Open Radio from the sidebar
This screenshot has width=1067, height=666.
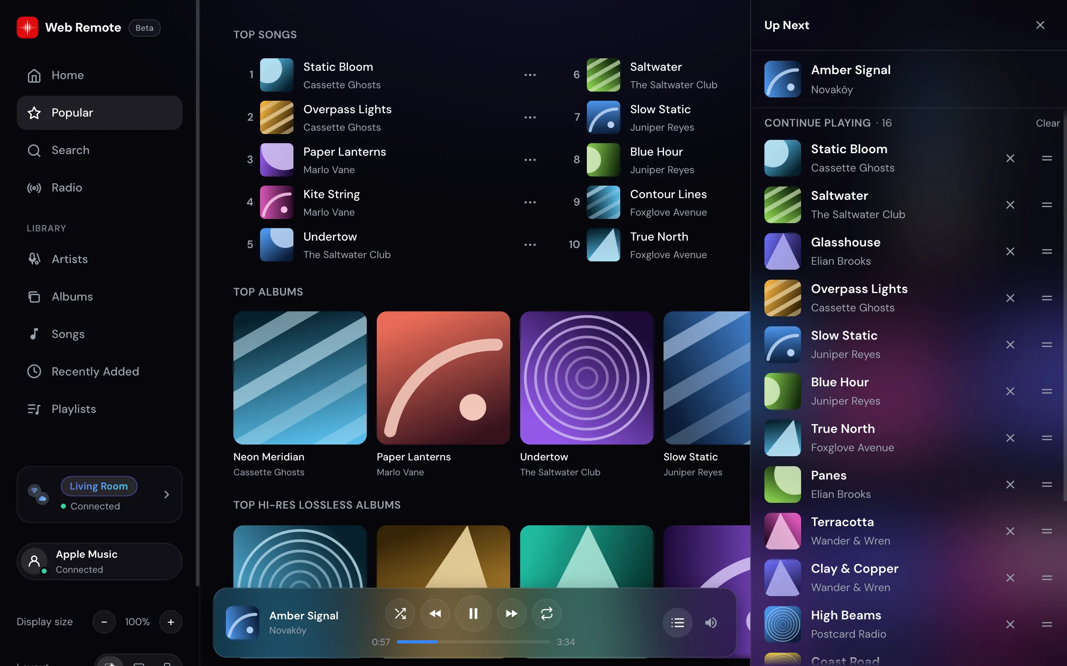click(x=99, y=188)
